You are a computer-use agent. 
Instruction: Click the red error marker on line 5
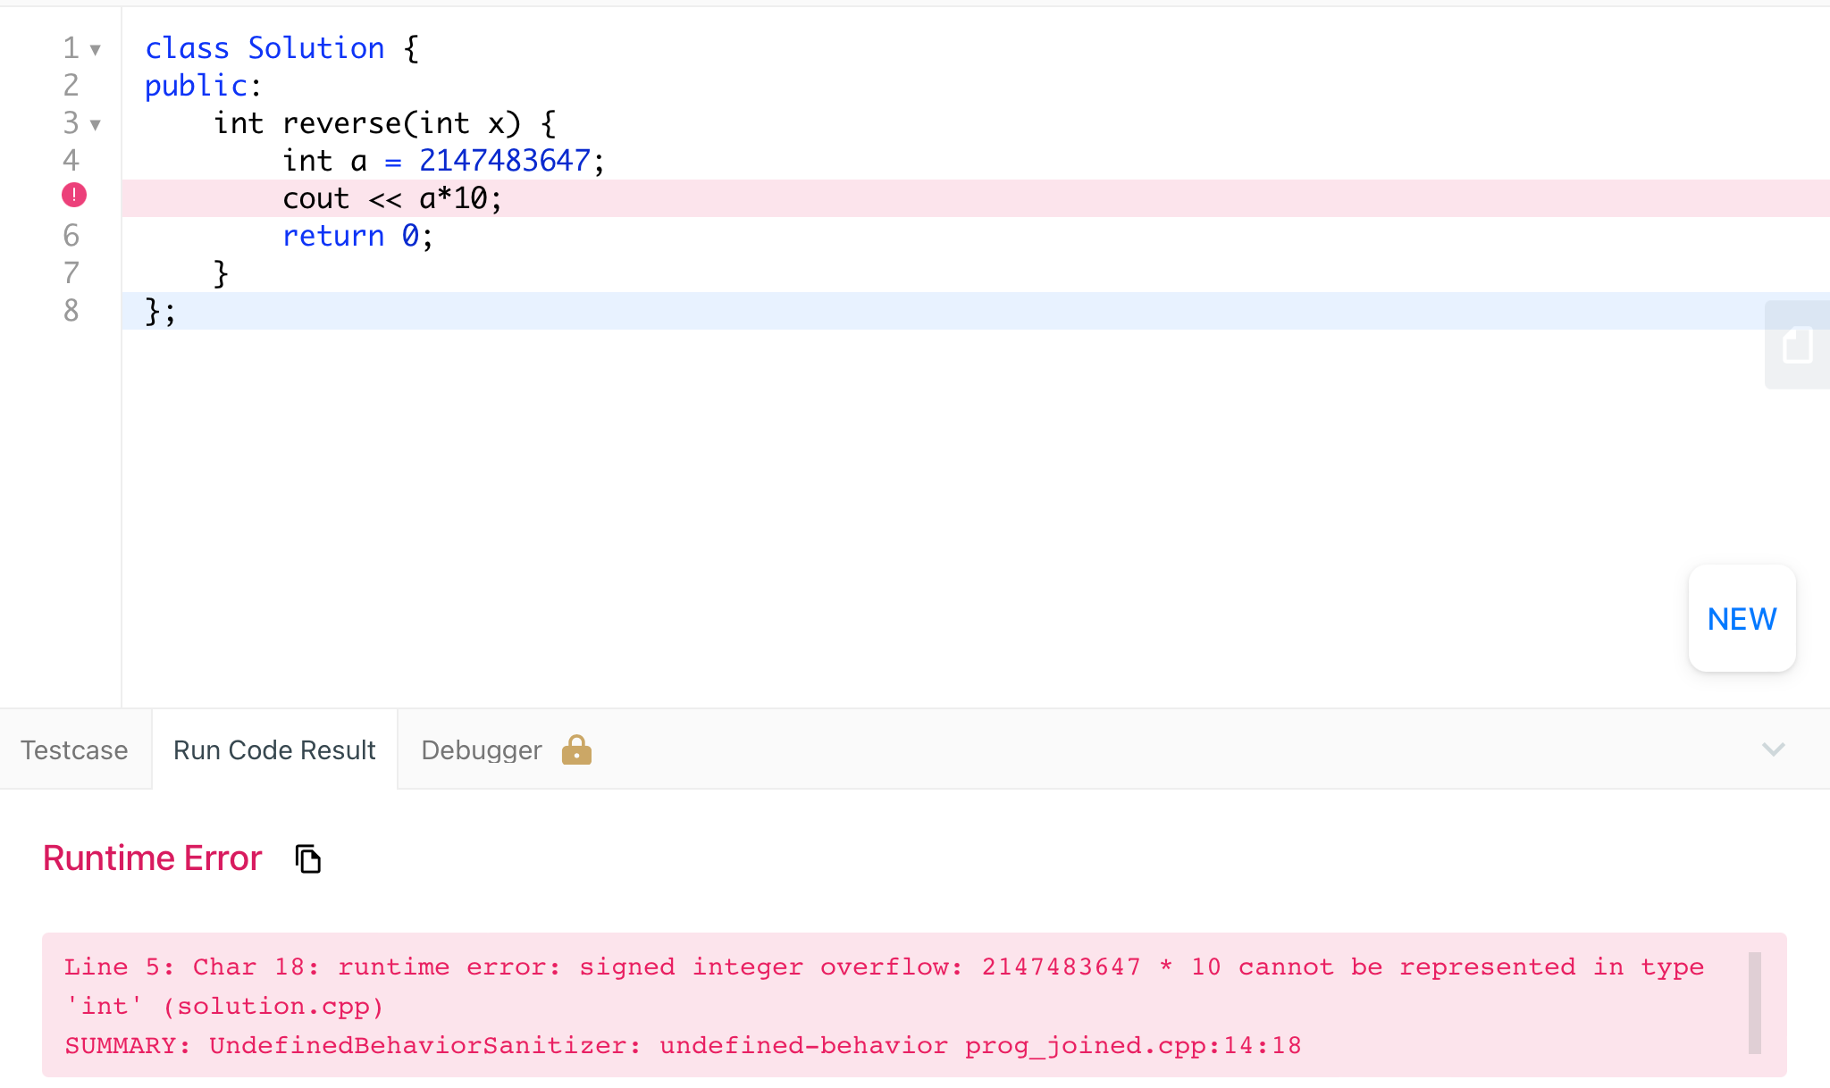click(x=74, y=195)
